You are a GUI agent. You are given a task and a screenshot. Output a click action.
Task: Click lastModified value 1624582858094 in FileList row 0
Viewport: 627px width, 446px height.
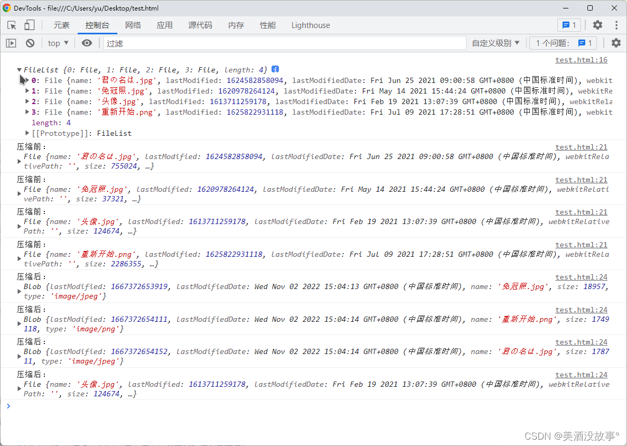(x=255, y=80)
